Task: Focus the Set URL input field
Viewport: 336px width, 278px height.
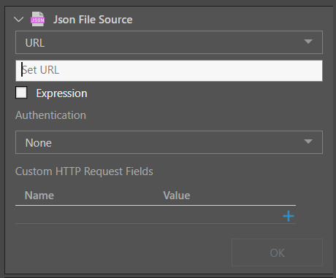Action: coord(169,71)
